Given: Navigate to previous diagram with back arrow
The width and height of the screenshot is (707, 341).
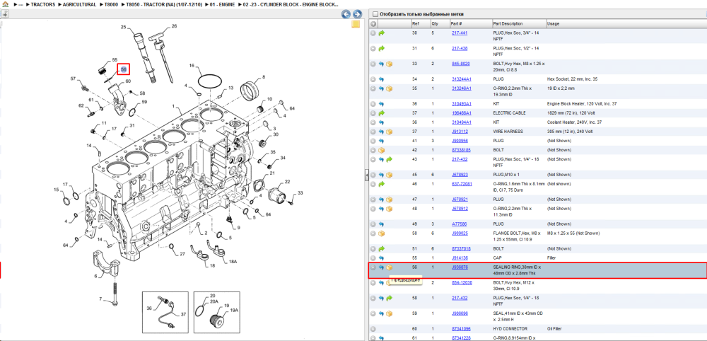Looking at the screenshot, I should coord(346,14).
